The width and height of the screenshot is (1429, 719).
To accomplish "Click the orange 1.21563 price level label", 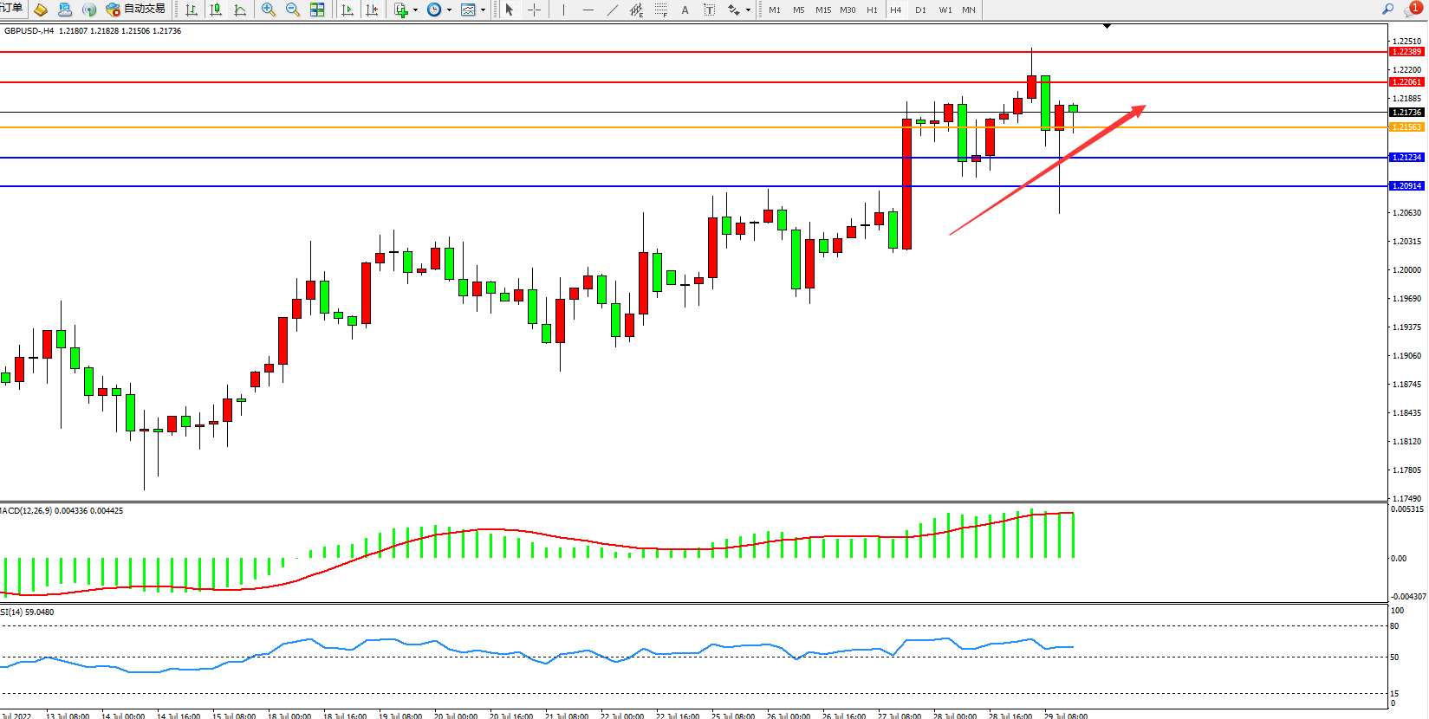I will [x=1406, y=127].
